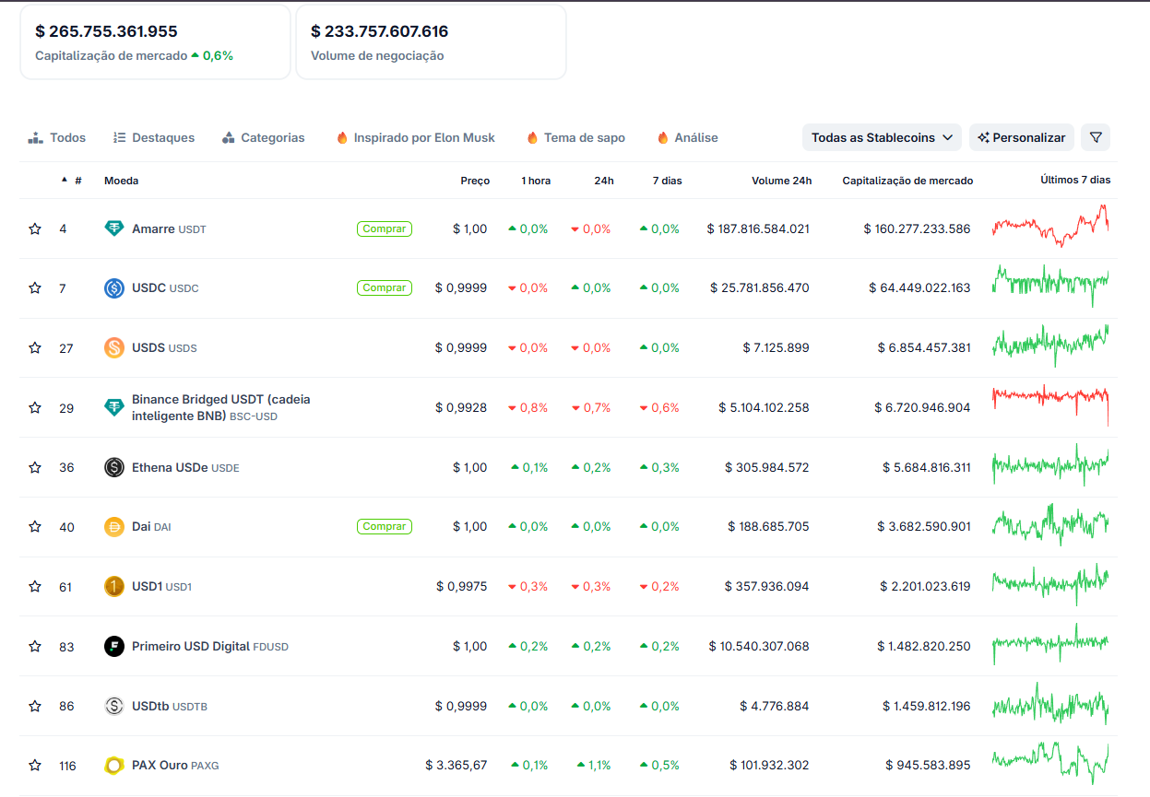This screenshot has height=797, width=1150.
Task: Click the Personalizar button
Action: (x=1022, y=137)
